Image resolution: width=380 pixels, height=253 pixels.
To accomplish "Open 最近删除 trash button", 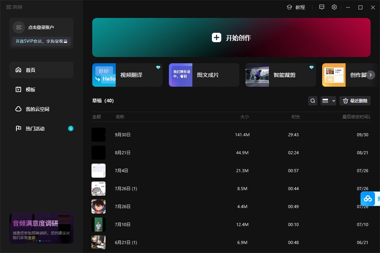I will 355,101.
